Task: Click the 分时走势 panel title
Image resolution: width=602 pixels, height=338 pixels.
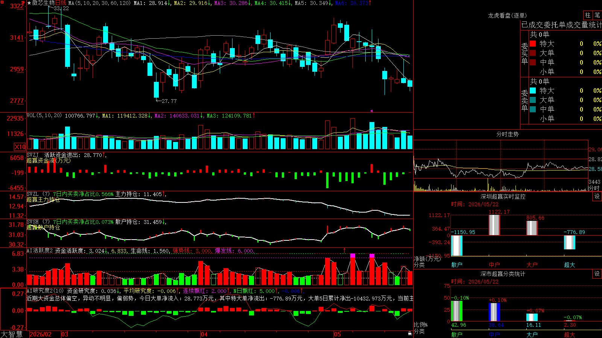Action: [x=508, y=134]
